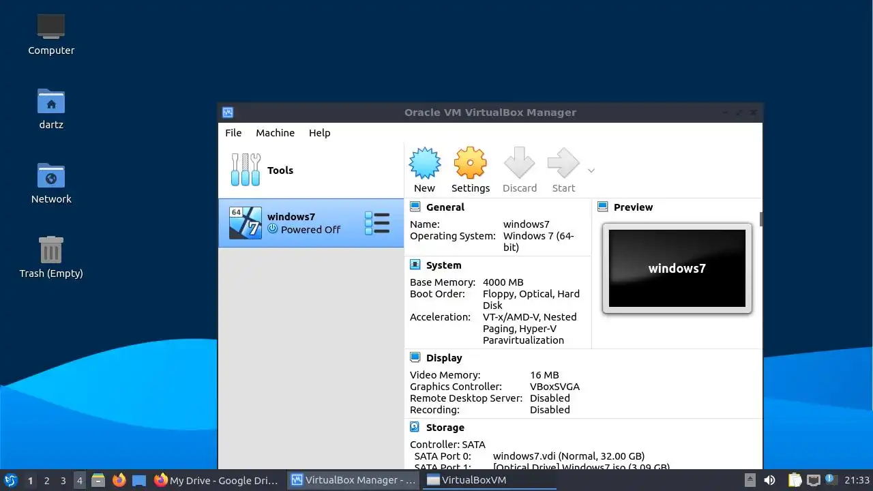Click 'windows7.vdi (Normal, 32.00 GB)' text

(x=569, y=456)
